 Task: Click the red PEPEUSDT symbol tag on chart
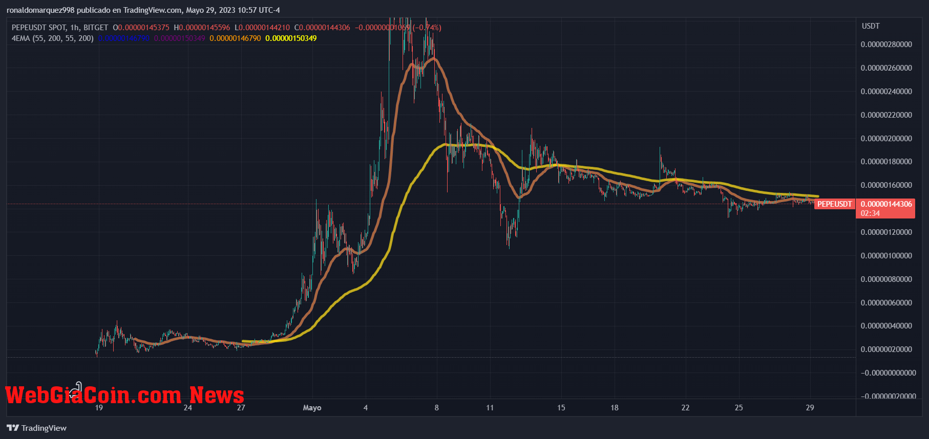(835, 204)
